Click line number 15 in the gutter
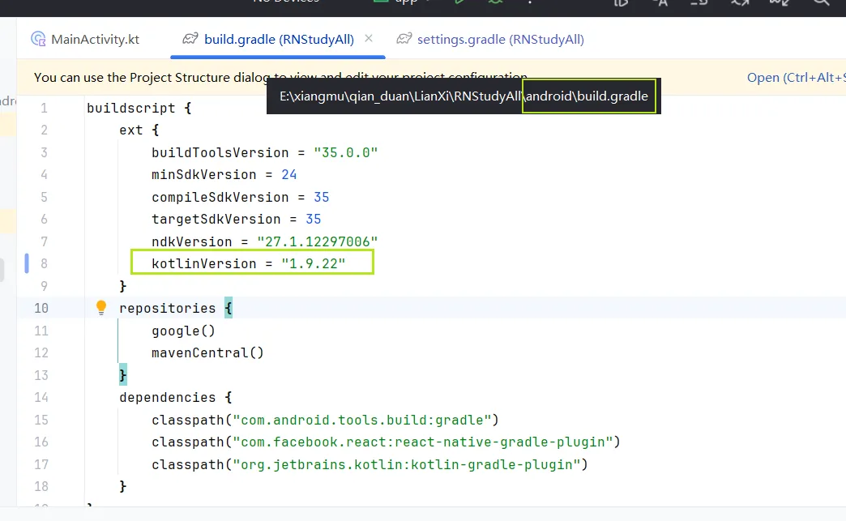This screenshot has height=521, width=846. [x=41, y=420]
